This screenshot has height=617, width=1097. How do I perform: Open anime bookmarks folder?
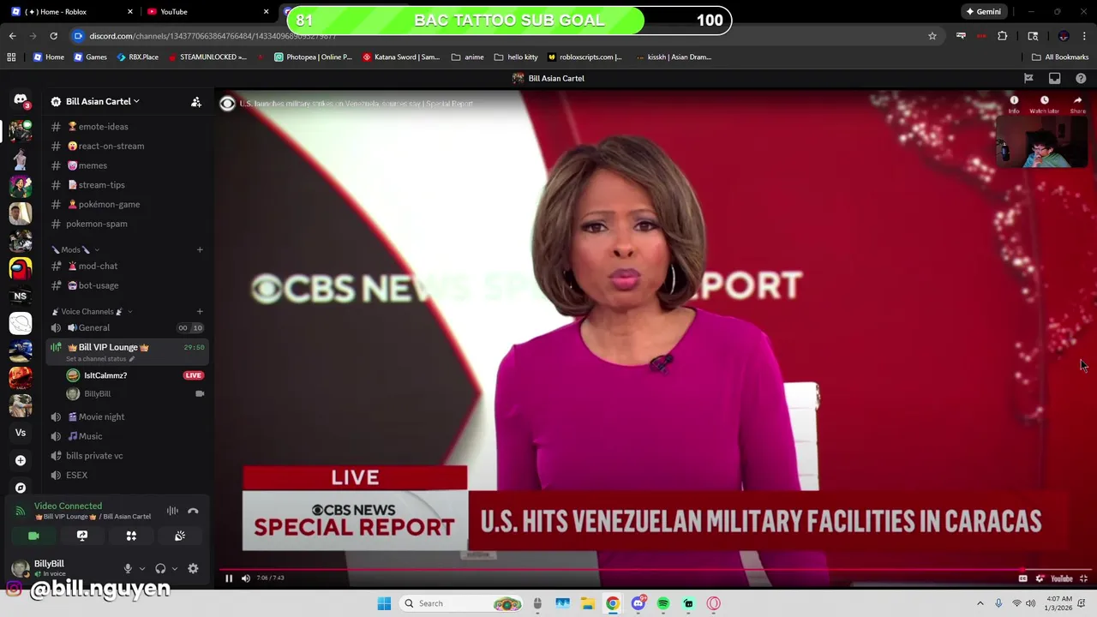[468, 57]
